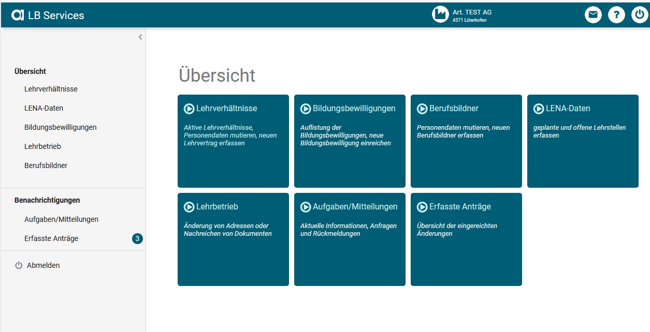Image resolution: width=650 pixels, height=332 pixels.
Task: Click play icon on Lehrbetrieb tile
Action: click(x=189, y=207)
